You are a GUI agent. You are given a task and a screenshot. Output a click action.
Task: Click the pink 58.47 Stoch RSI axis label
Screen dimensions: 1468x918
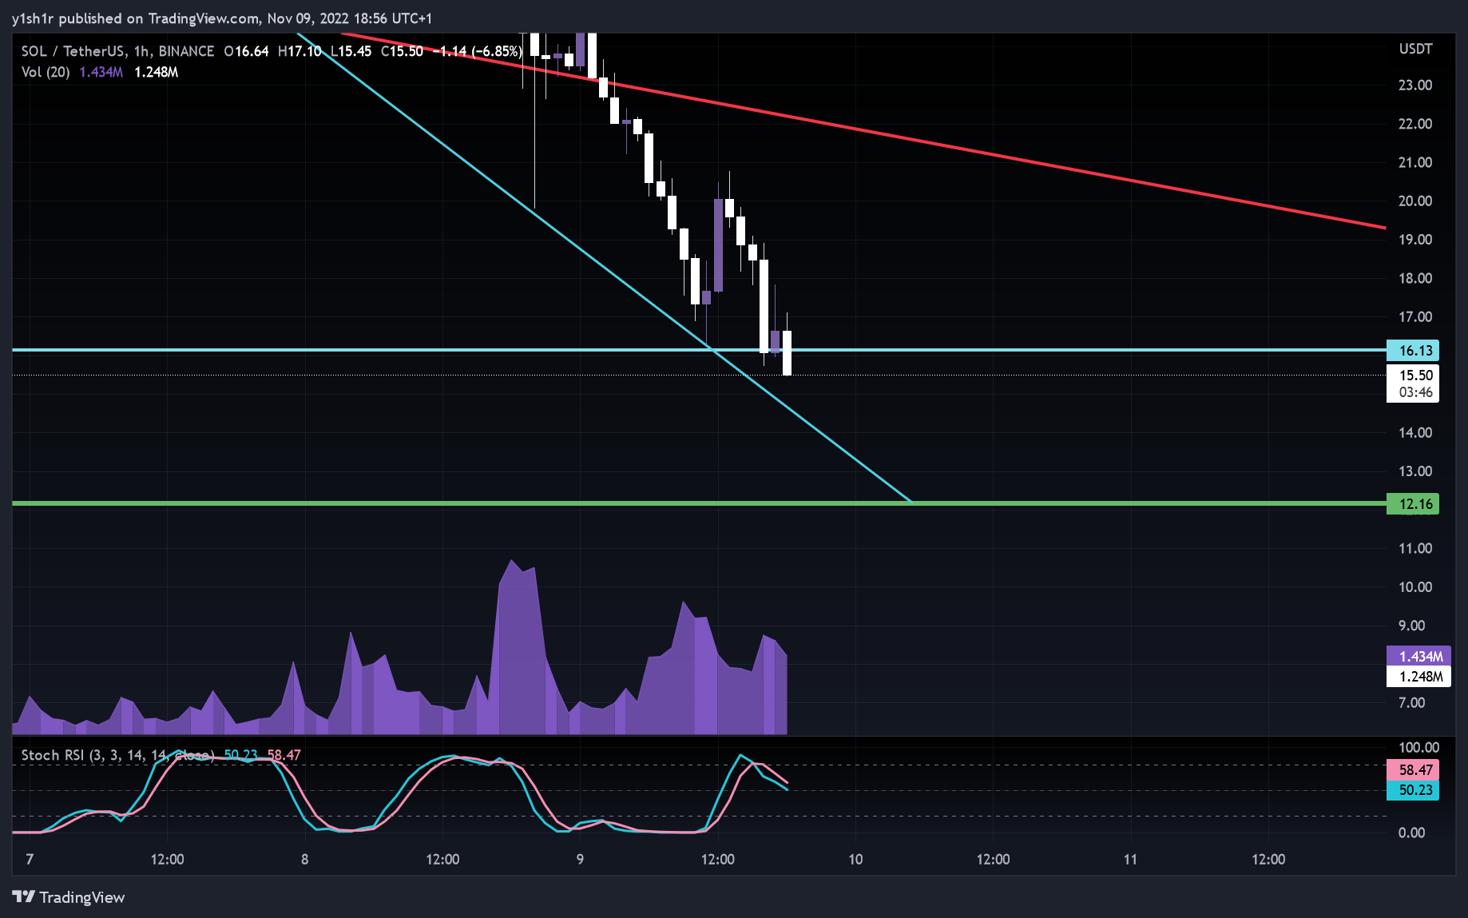(1413, 770)
